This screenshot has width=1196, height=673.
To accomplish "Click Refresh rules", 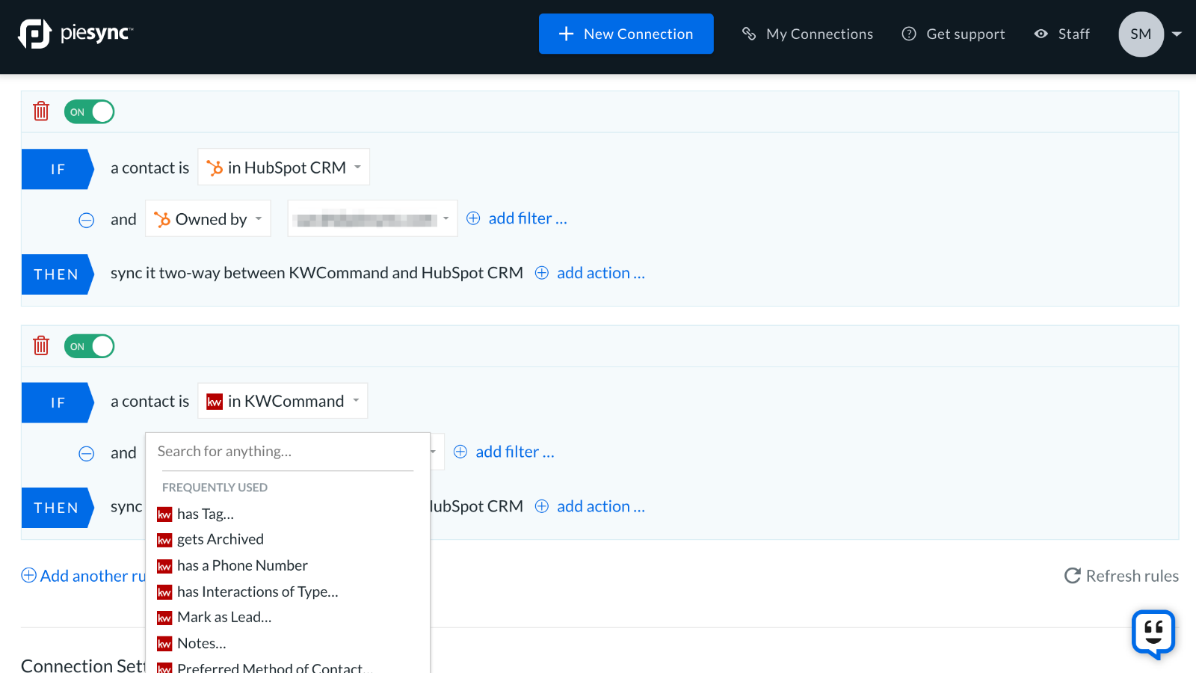I will pyautogui.click(x=1121, y=576).
